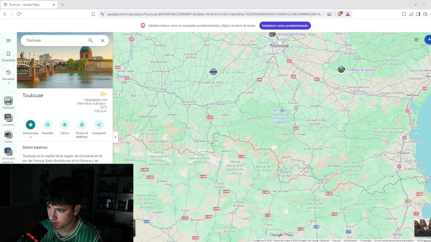This screenshot has height=242, width=431.
Task: Click the Carcasona city label on map
Action: point(357,91)
